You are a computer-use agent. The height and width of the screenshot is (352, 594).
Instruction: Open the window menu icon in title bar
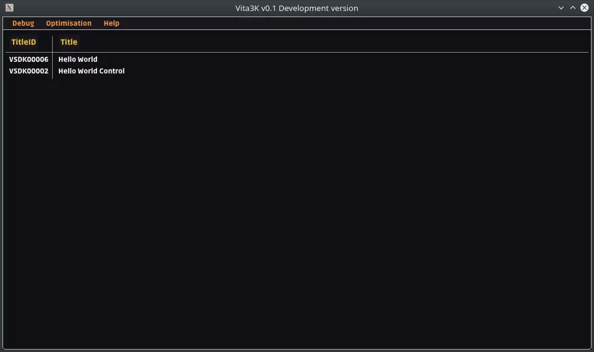(x=9, y=8)
